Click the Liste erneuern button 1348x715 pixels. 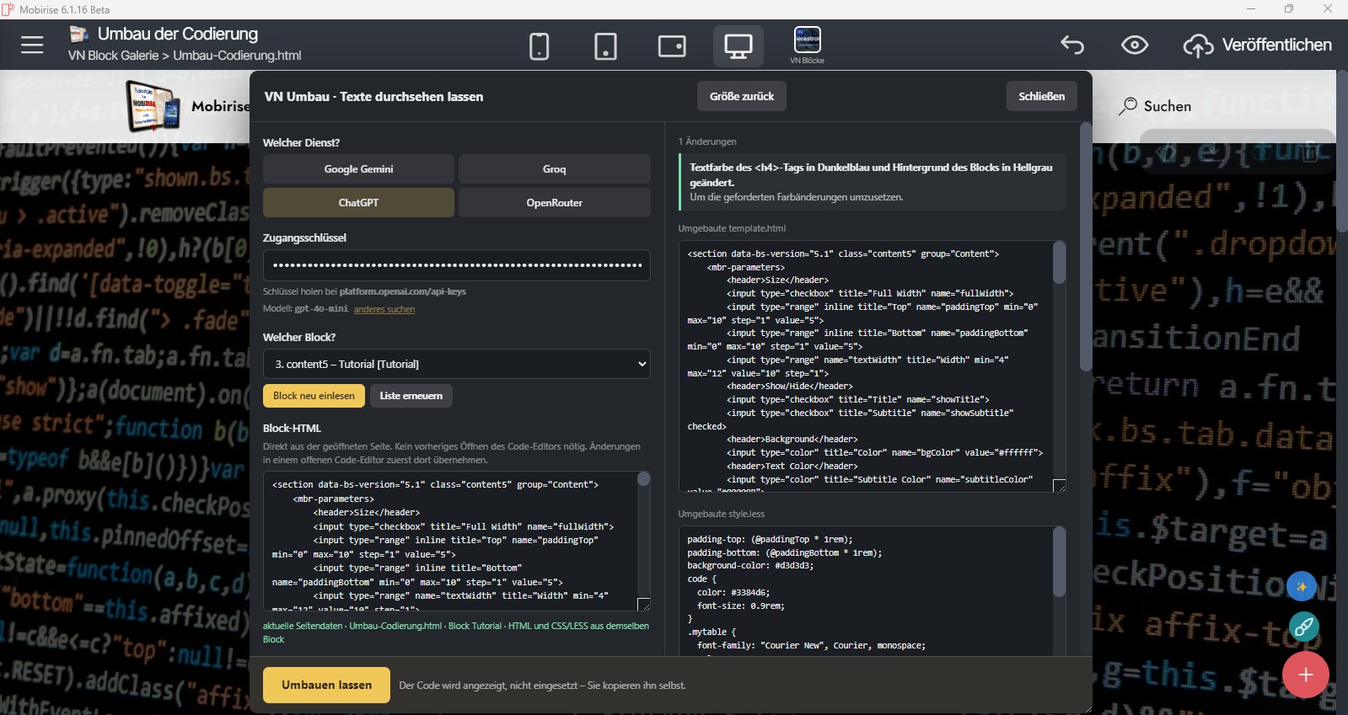[411, 396]
